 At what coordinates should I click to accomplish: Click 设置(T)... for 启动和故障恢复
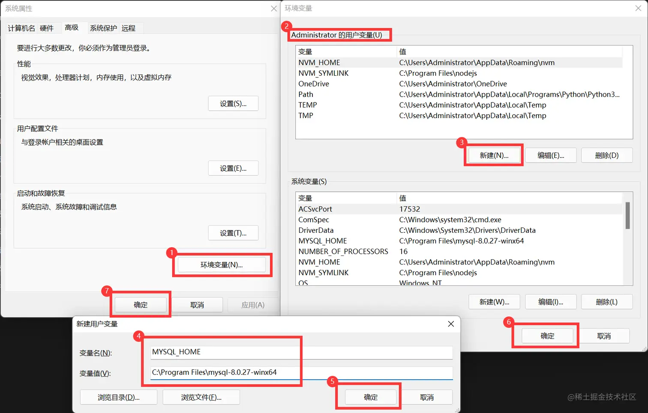pyautogui.click(x=233, y=233)
